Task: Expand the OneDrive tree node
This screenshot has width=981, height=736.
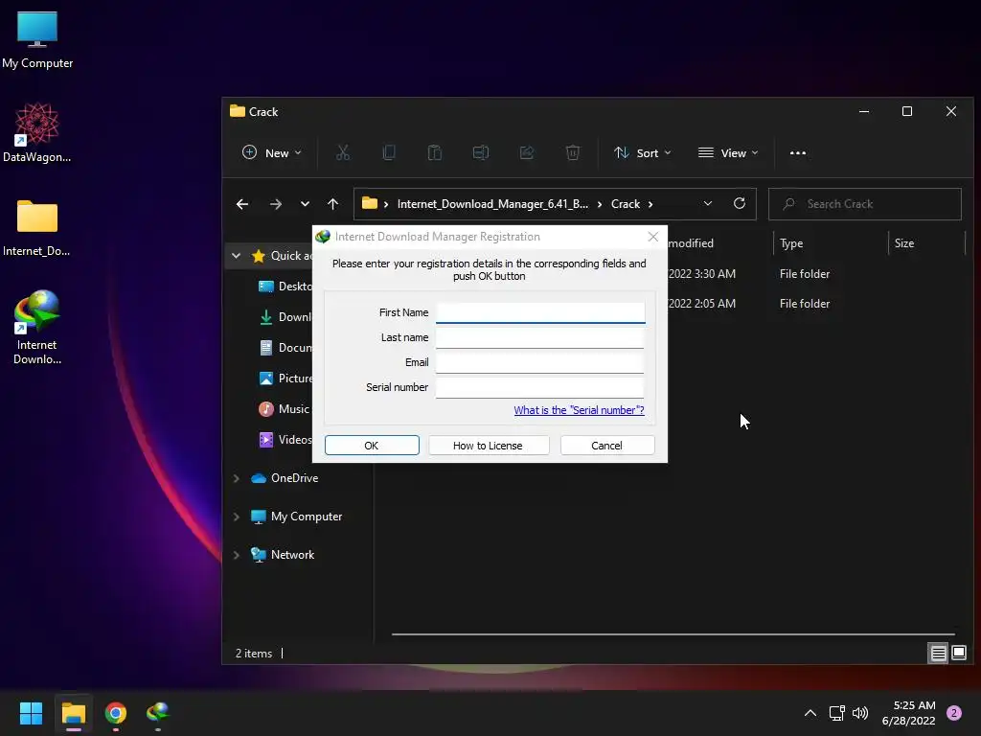Action: 236,478
